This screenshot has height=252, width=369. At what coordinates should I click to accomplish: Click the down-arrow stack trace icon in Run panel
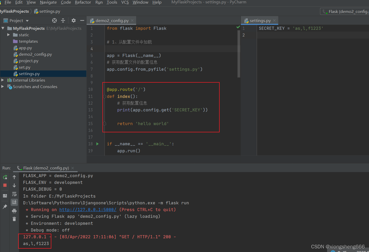pyautogui.click(x=14, y=185)
